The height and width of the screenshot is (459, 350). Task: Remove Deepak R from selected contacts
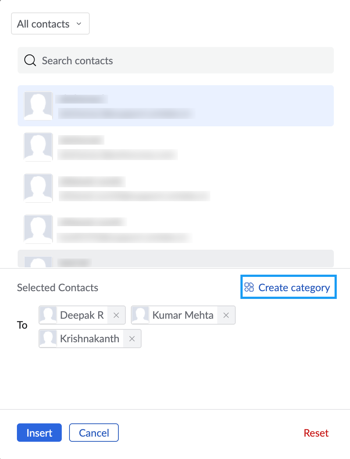coord(116,315)
